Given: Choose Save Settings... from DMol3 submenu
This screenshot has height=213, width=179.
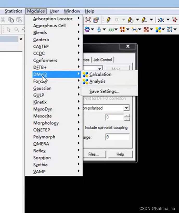Looking at the screenshot, I should tap(110, 92).
